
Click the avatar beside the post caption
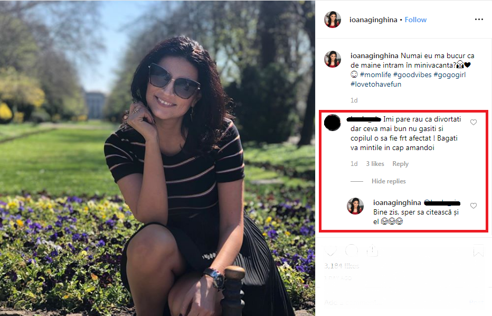(x=333, y=59)
